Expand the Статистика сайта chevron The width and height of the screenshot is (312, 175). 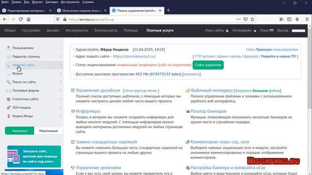[60, 99]
